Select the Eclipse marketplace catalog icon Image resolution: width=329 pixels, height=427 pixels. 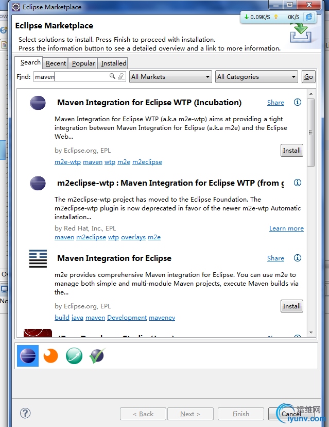tap(28, 356)
